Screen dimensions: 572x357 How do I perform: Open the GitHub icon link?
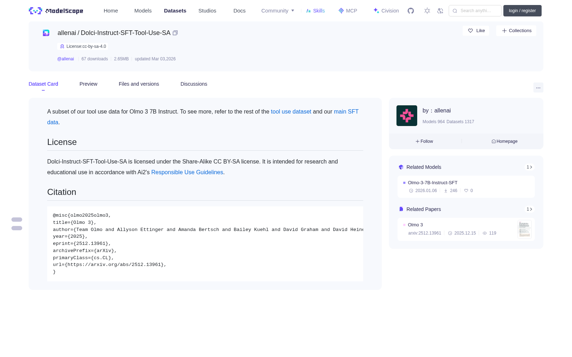[x=411, y=11]
